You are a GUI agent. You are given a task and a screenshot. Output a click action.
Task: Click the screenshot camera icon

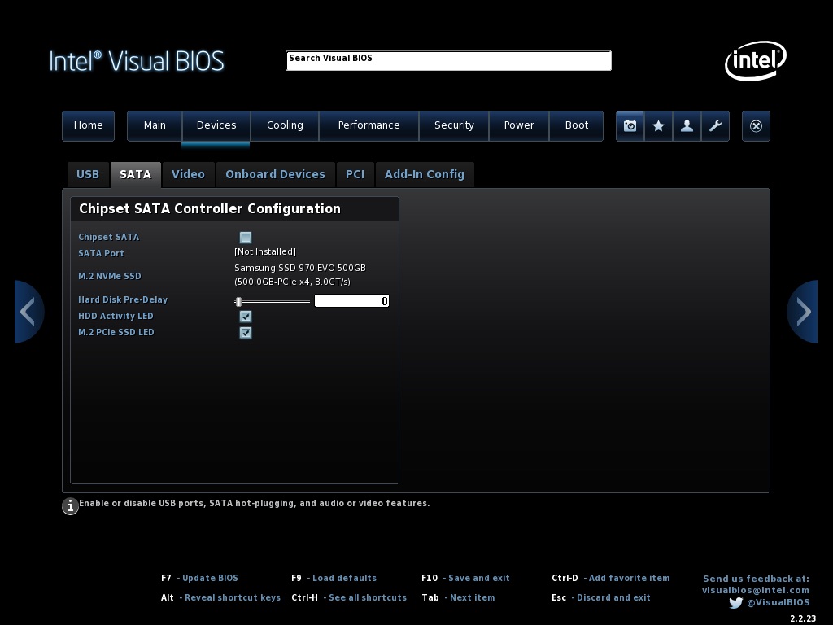click(630, 126)
